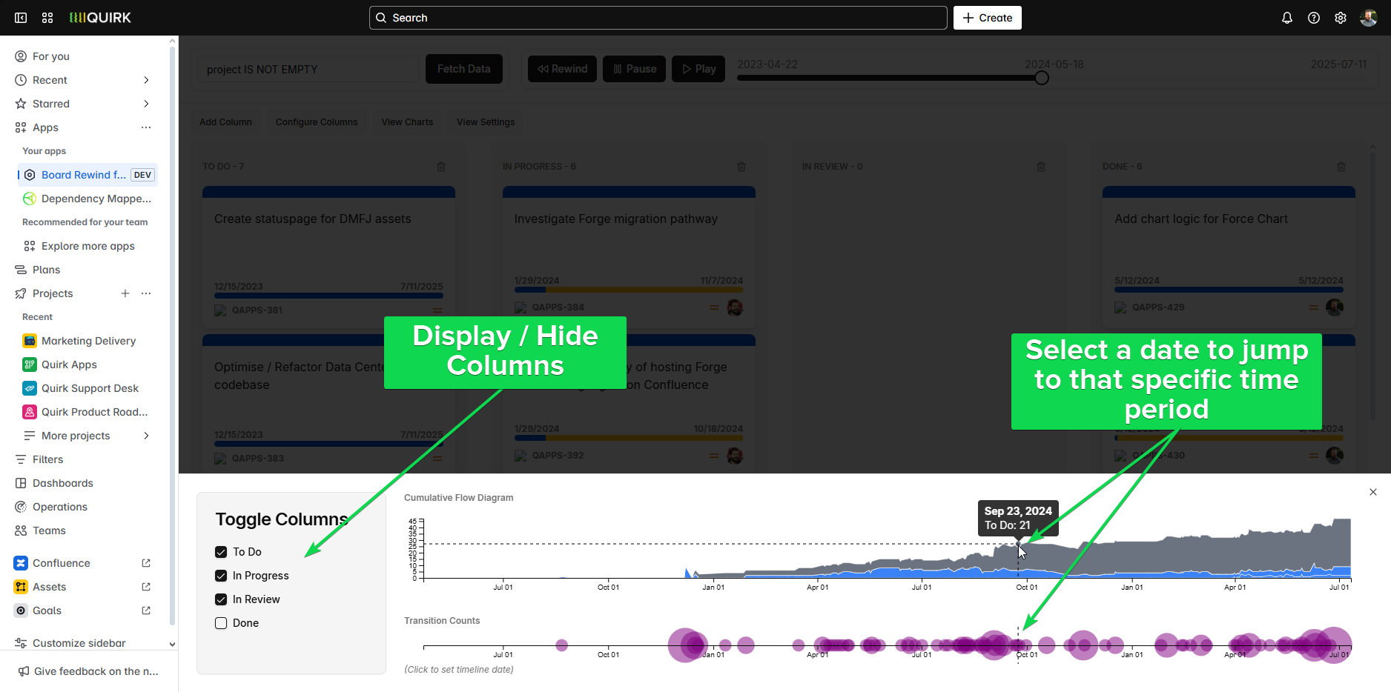This screenshot has width=1391, height=692.
Task: Click the Pause button
Action: 634,69
